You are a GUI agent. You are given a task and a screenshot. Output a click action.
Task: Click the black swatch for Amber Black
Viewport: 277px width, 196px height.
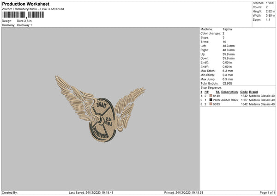(x=211, y=100)
